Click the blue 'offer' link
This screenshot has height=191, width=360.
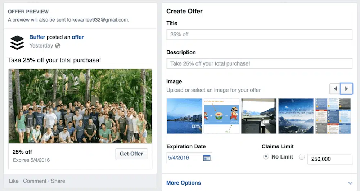78,37
